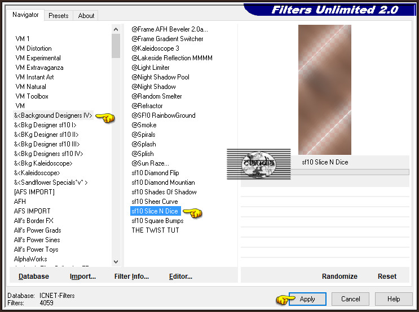419x312 pixels.
Task: Choose sf10 Sheer Curve filter
Action: click(x=155, y=202)
